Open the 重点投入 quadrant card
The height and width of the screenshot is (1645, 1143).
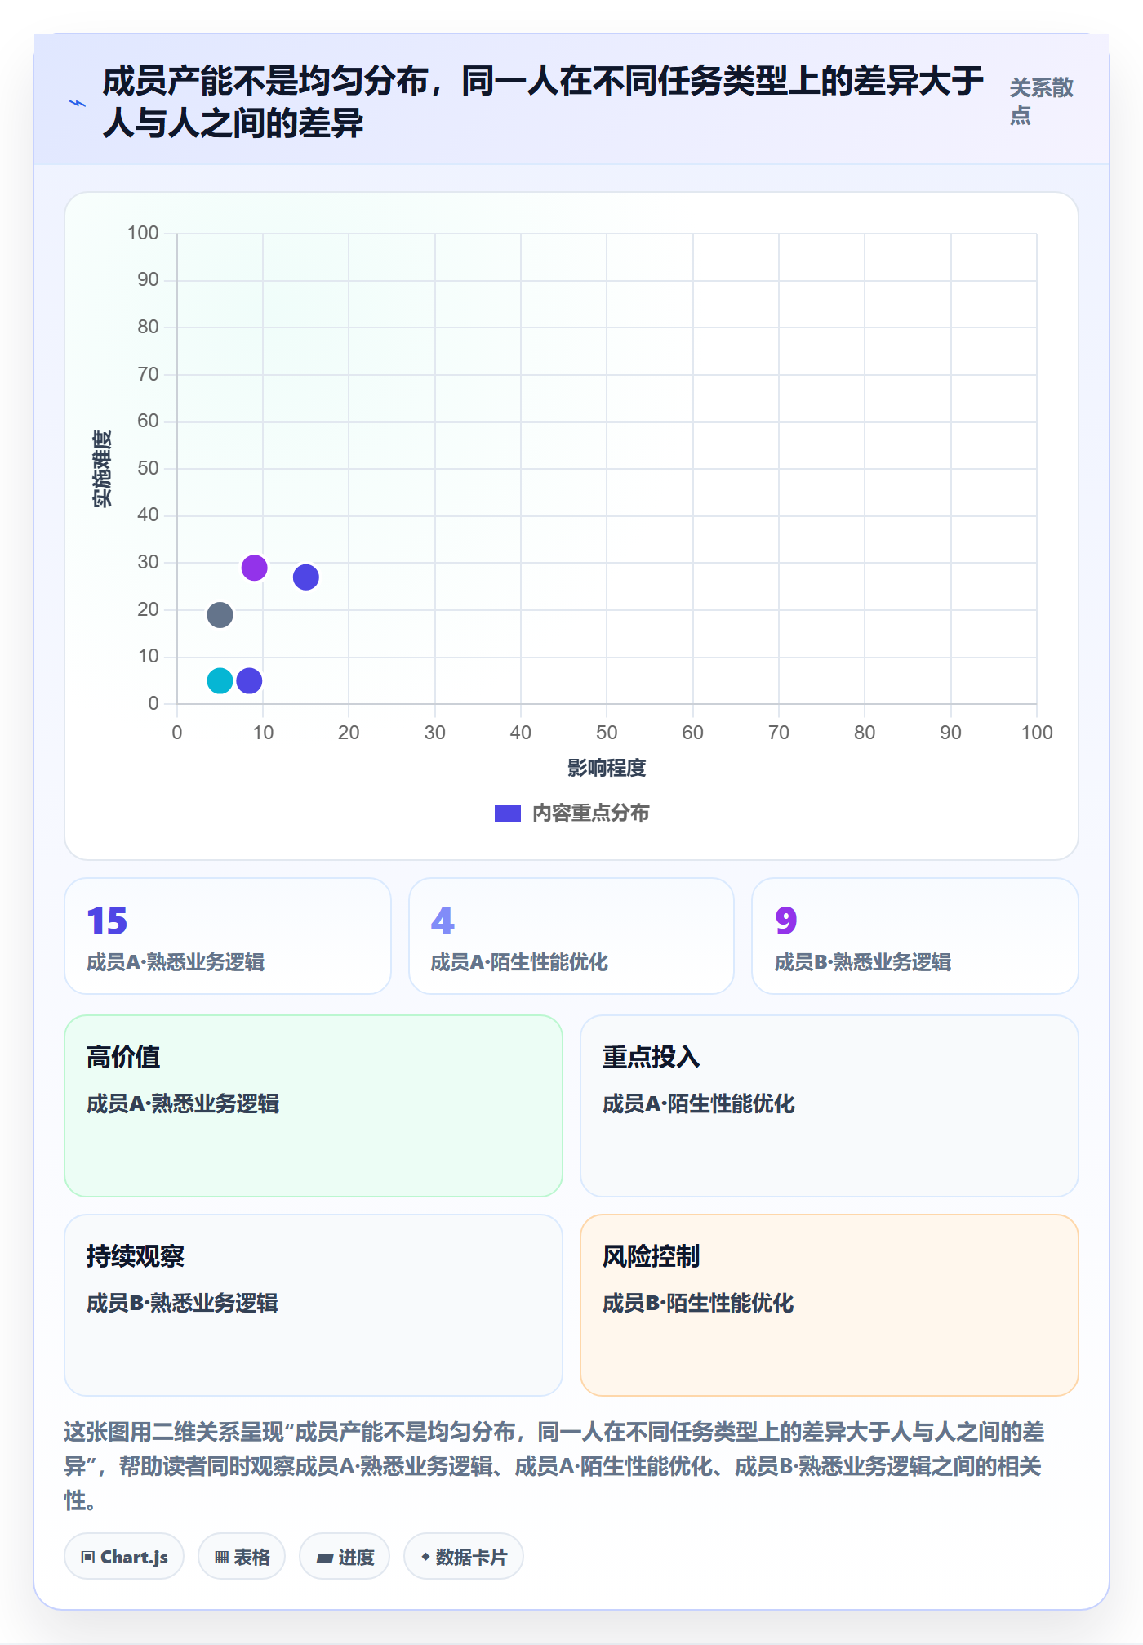(x=829, y=1106)
